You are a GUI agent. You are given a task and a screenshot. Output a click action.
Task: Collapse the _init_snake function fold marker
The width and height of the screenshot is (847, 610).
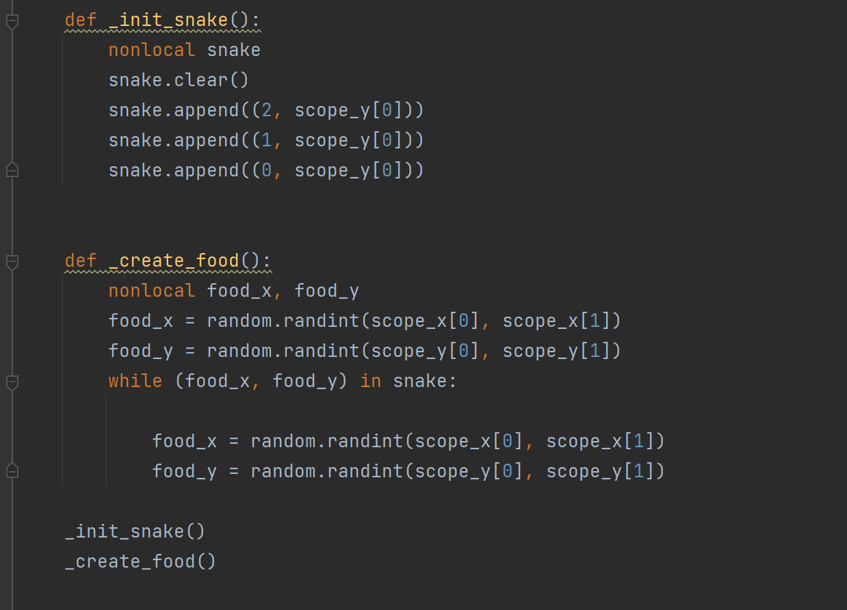coord(12,21)
